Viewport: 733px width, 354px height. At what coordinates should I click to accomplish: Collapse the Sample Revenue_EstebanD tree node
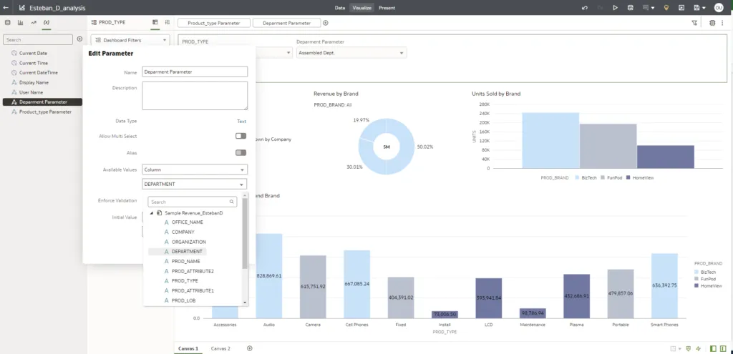coord(151,213)
